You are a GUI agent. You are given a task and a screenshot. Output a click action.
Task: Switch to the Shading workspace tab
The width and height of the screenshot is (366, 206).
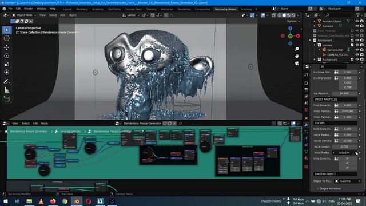[151, 9]
